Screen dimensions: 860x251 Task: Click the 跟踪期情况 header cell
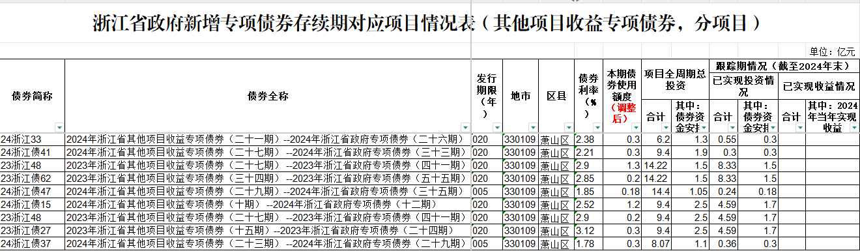[782, 66]
